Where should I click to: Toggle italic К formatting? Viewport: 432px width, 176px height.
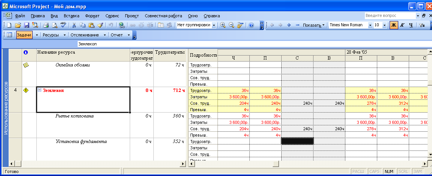pos(402,25)
